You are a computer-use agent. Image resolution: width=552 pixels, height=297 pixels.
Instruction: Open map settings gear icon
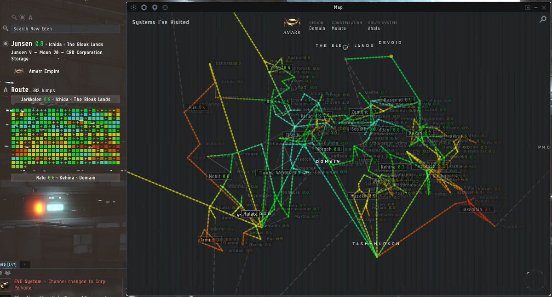click(x=144, y=7)
